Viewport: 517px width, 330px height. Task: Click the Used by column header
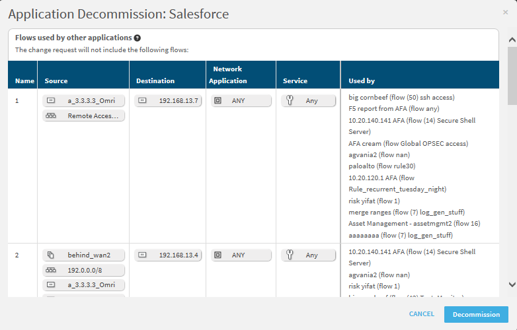[362, 81]
